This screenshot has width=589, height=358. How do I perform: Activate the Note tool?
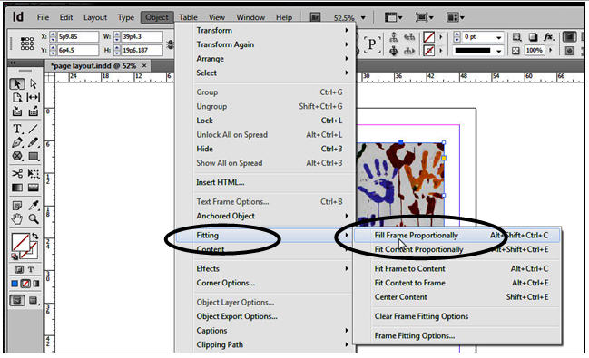(17, 205)
